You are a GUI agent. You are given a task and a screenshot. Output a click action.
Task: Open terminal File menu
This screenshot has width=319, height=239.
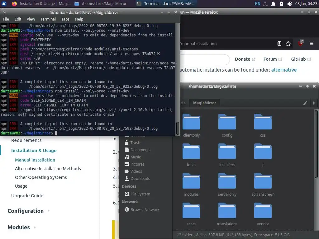point(6,19)
